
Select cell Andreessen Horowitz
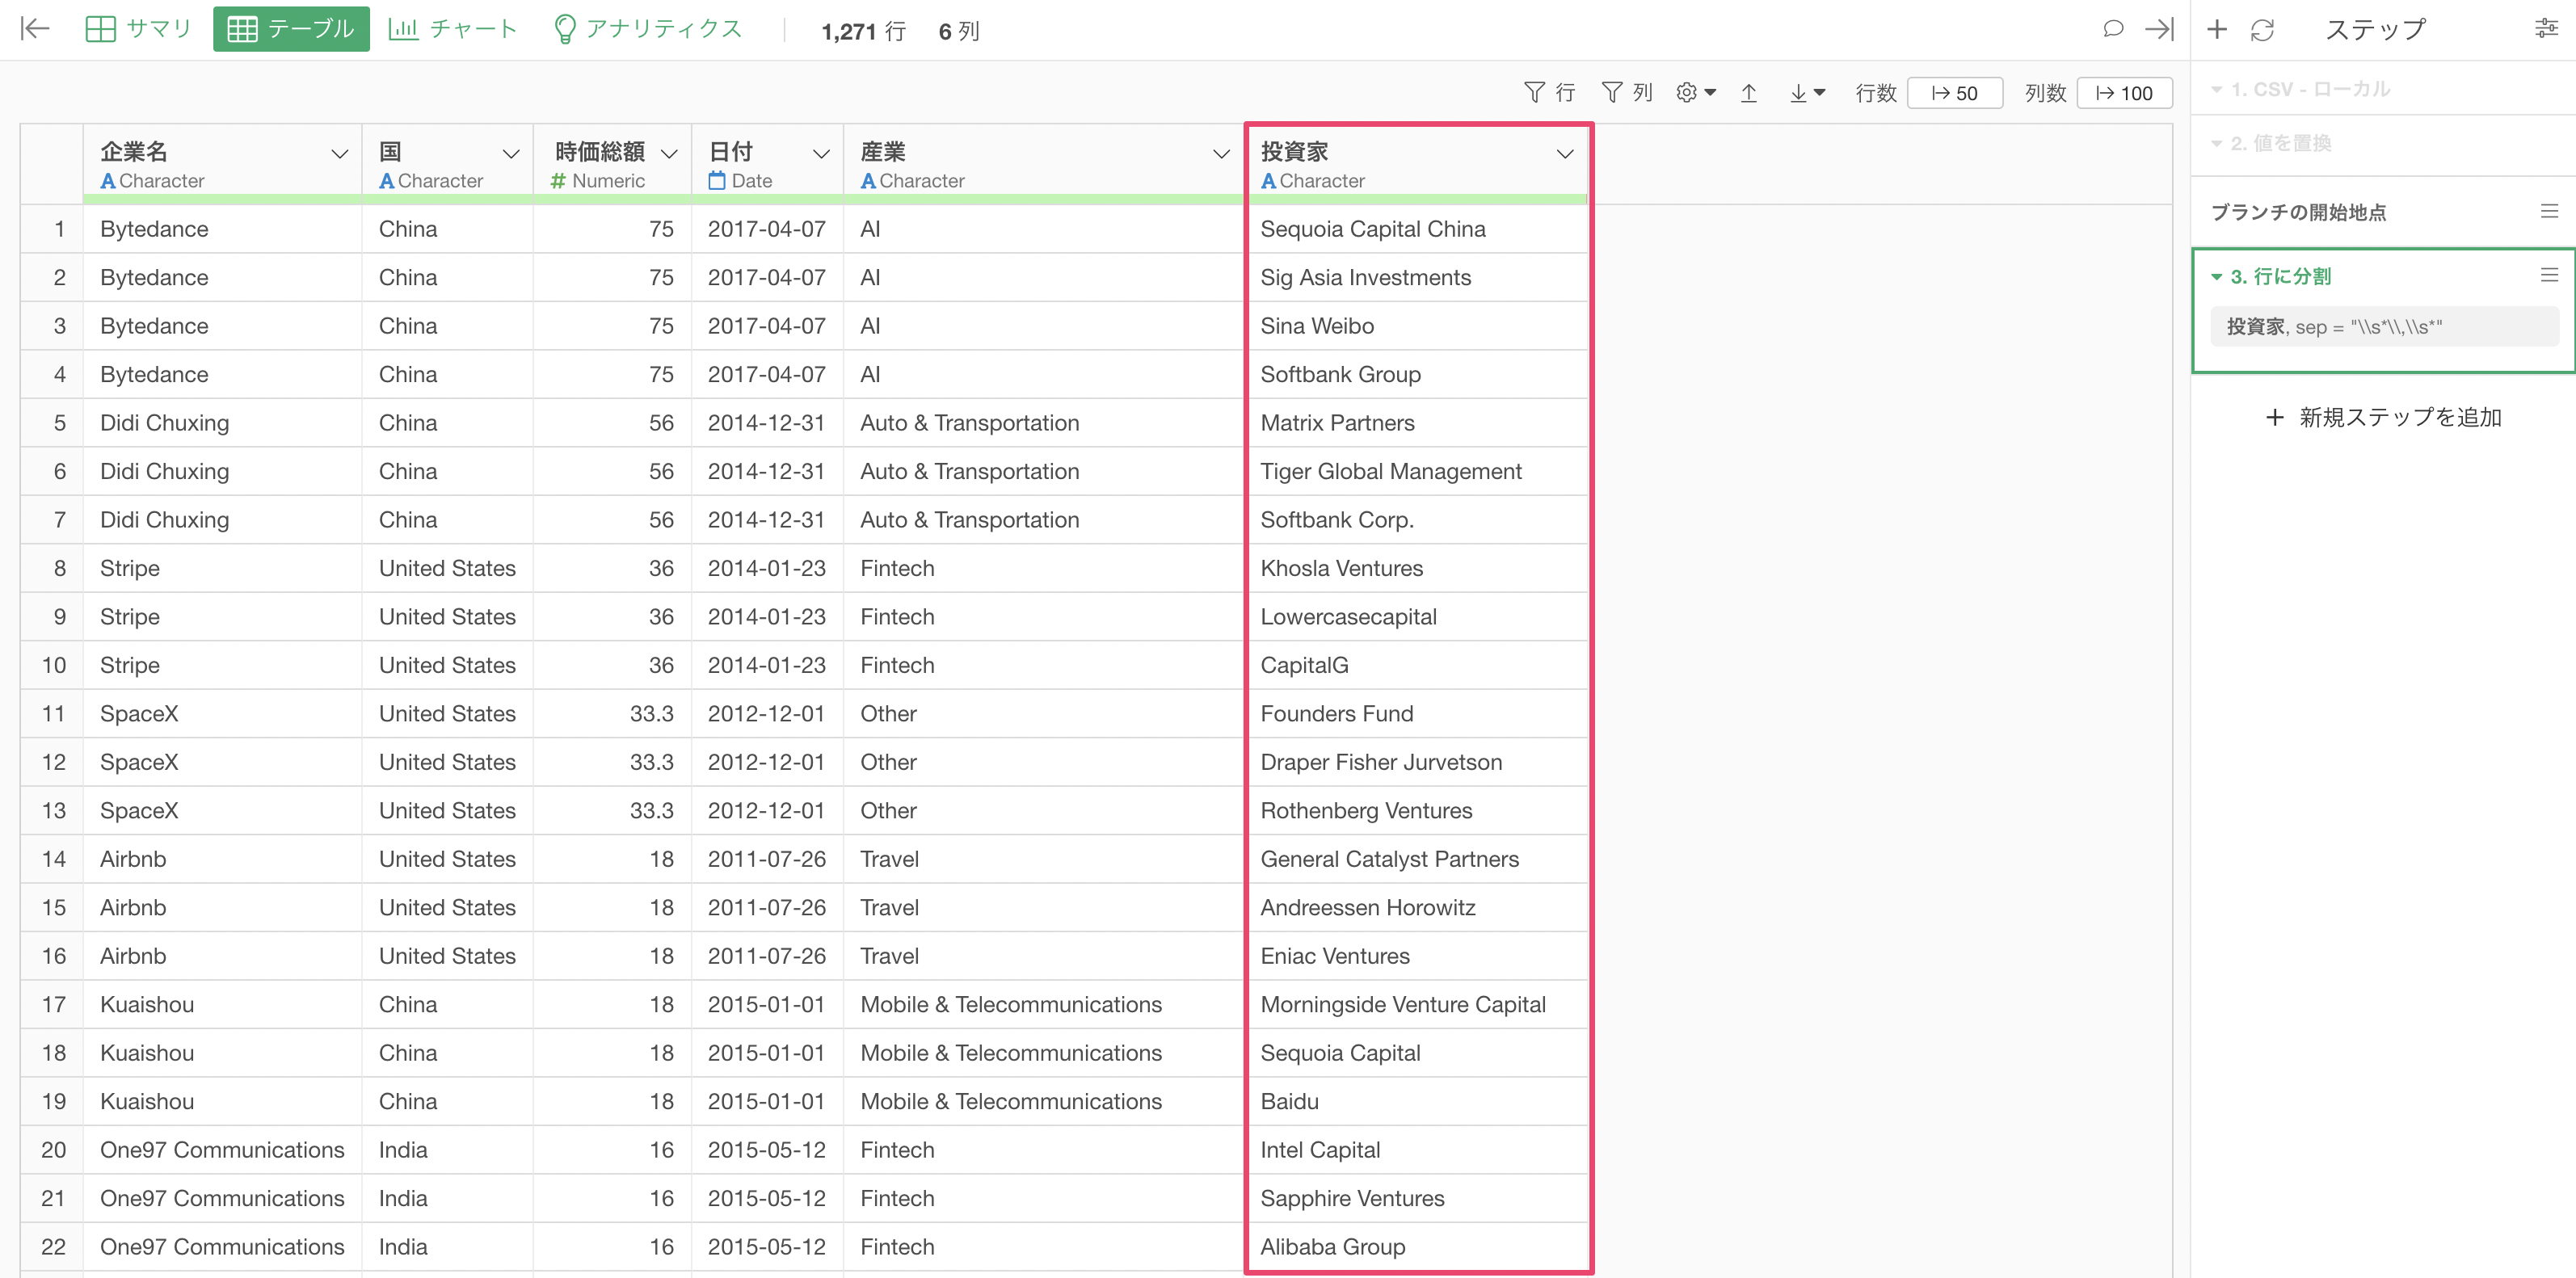coord(1417,908)
